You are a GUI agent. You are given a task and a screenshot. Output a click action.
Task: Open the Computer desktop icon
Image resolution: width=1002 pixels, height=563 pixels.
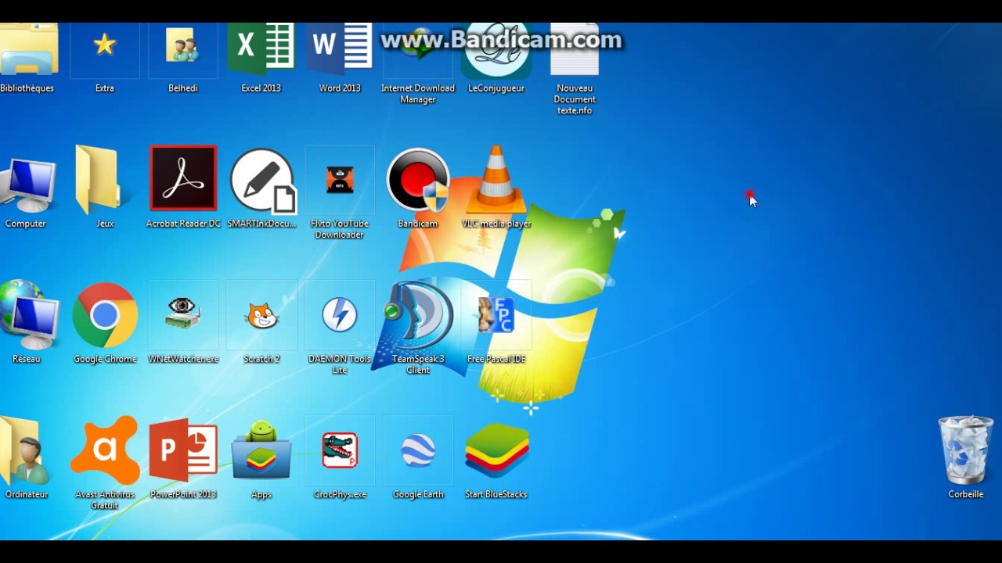[x=28, y=185]
